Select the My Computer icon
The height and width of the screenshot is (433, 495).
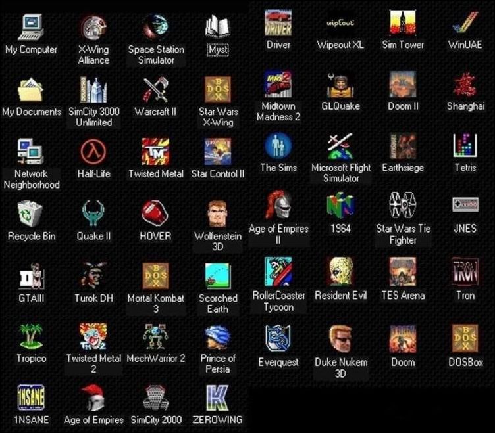coord(31,27)
